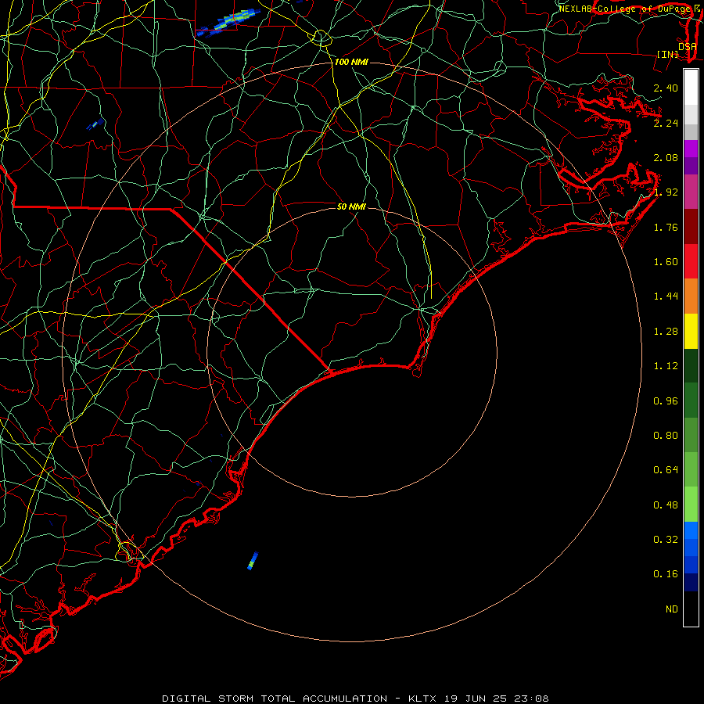This screenshot has height=704, width=704.
Task: Select the white swatch at the legend top
Action: (x=691, y=88)
